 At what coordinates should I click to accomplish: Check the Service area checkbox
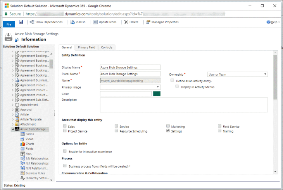[116, 126]
